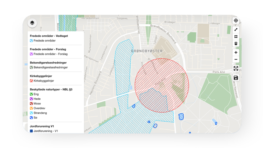Click the Fredede områder legend swatch
This screenshot has height=148, width=264.
pyautogui.click(x=32, y=41)
